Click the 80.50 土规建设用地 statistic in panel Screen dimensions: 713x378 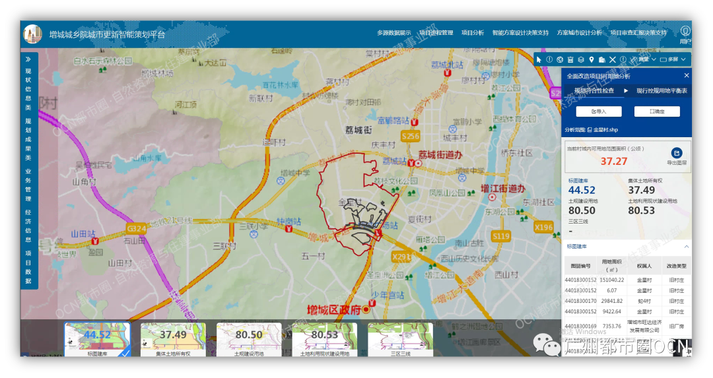582,210
